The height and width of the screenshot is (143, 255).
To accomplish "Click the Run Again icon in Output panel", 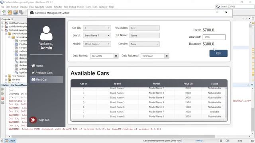I will (3, 89).
